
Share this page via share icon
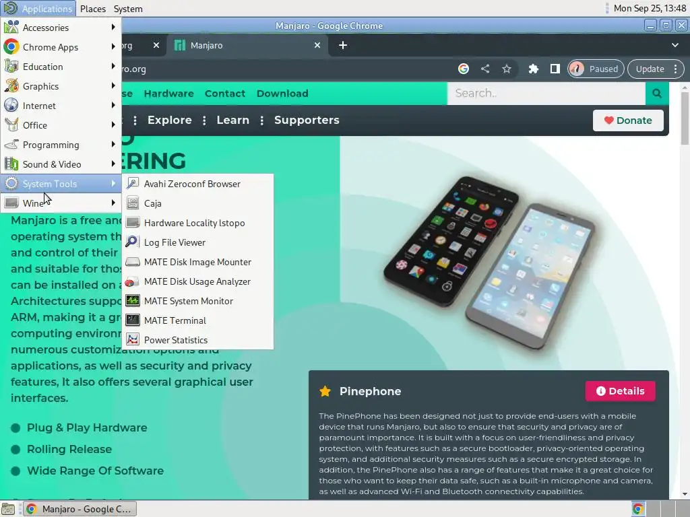coord(485,69)
